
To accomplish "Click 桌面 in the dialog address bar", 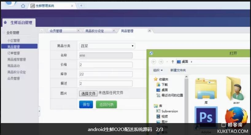I will [185, 62].
